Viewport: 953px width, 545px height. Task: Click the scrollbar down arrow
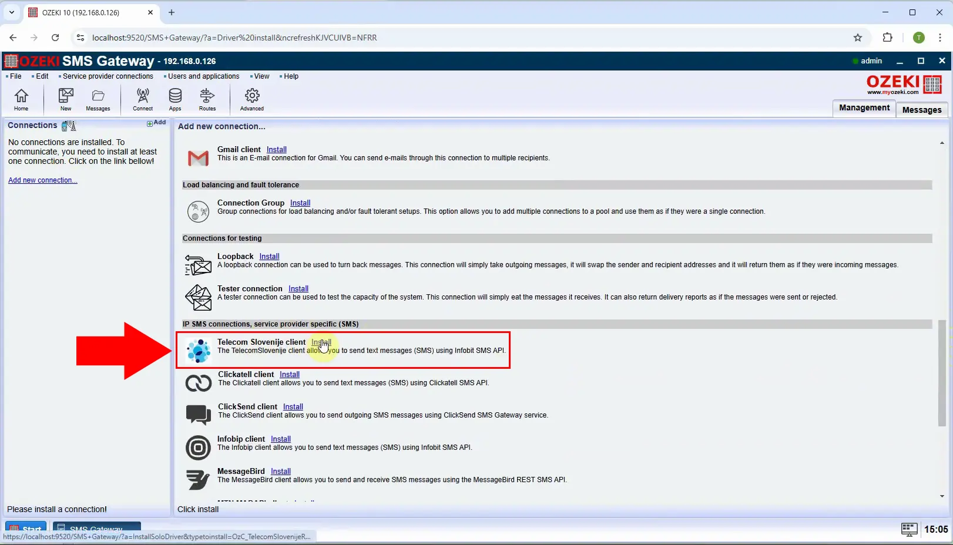942,497
